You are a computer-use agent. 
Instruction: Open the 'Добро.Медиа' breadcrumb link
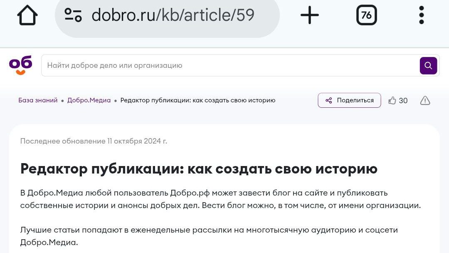tap(89, 100)
